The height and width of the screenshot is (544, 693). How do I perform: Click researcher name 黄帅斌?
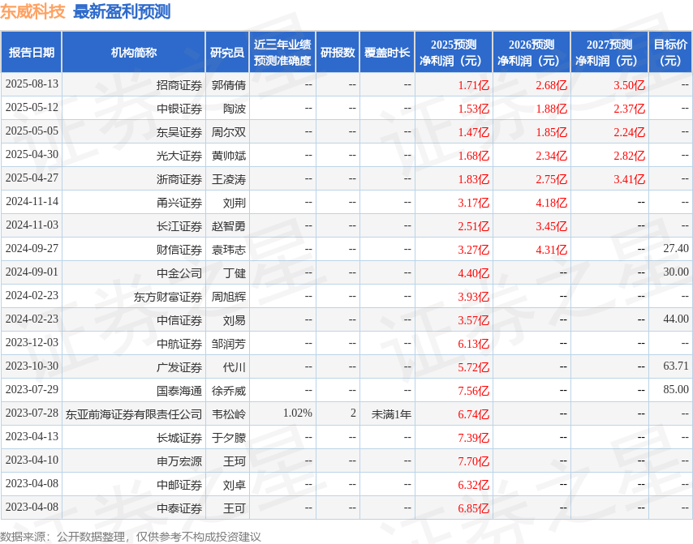[x=229, y=156]
